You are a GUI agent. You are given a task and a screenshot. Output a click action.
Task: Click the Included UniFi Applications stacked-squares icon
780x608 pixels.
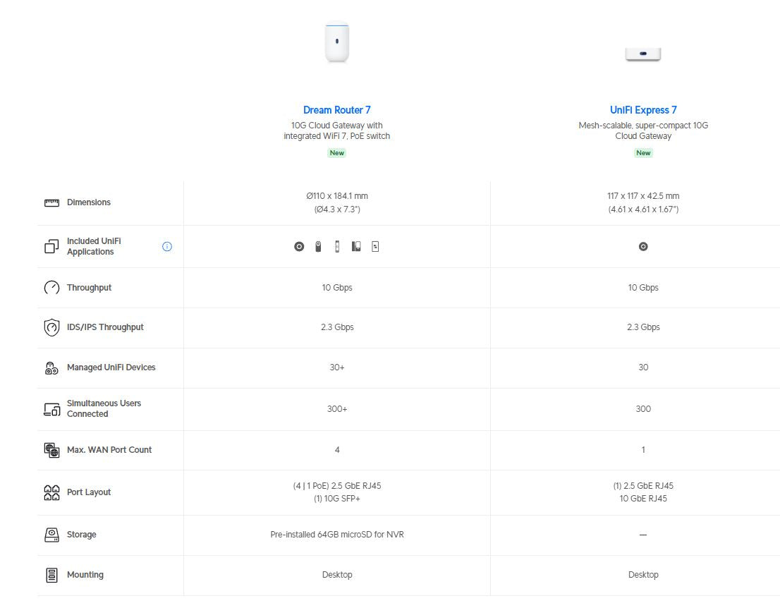pyautogui.click(x=51, y=246)
